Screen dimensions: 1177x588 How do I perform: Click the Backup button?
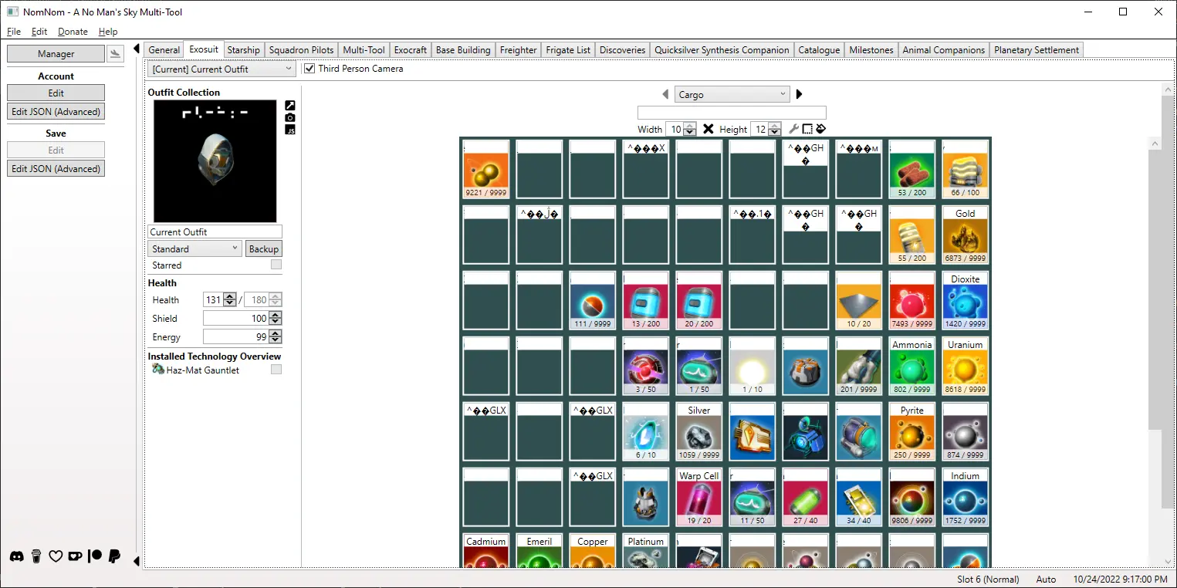263,248
